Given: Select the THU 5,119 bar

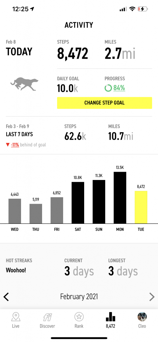Looking at the screenshot, I should 36,214.
